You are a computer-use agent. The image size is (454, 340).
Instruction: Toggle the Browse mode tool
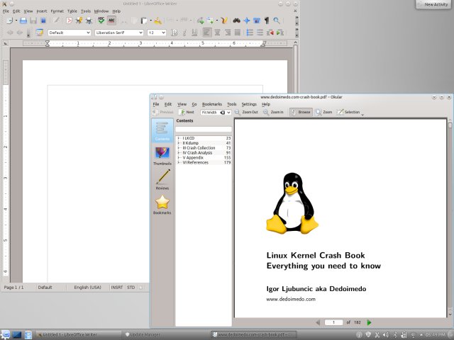[x=300, y=112]
